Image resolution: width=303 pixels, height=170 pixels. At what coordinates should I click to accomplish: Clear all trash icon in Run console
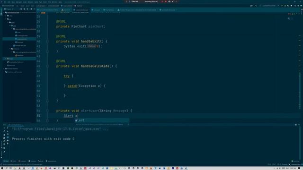8,144
